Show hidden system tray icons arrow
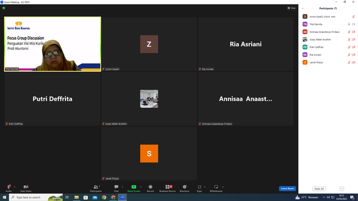This screenshot has width=358, height=201. [x=324, y=197]
